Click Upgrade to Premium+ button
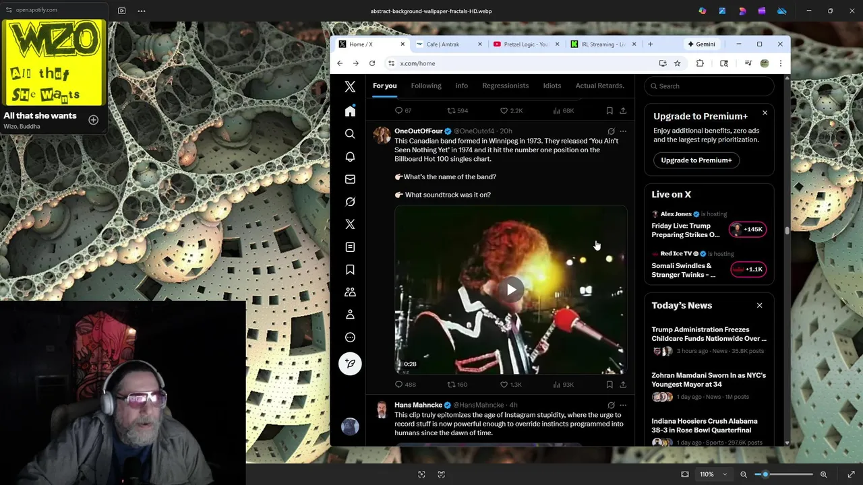 (696, 160)
